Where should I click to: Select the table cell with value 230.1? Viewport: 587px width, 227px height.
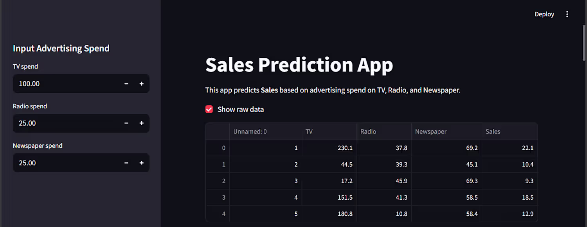[329, 148]
